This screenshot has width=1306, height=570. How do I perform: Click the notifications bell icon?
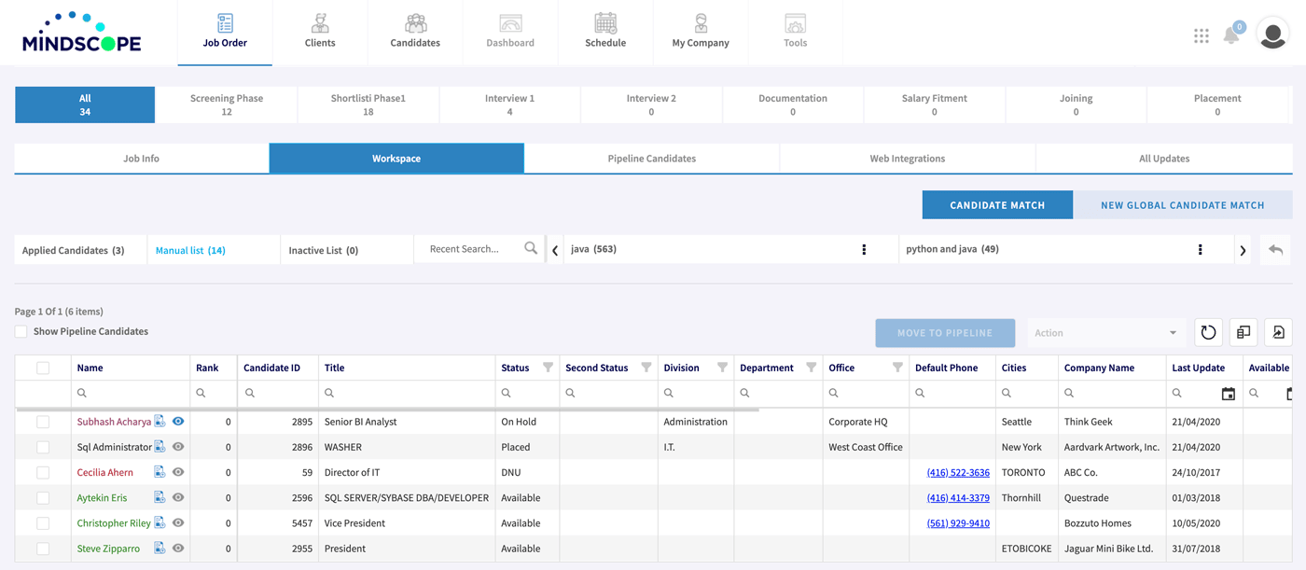point(1231,35)
